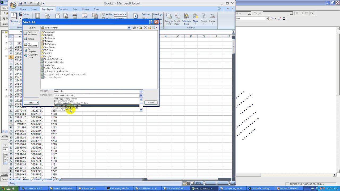
Task: Switch to the Home ribbon tab
Action: [23, 9]
